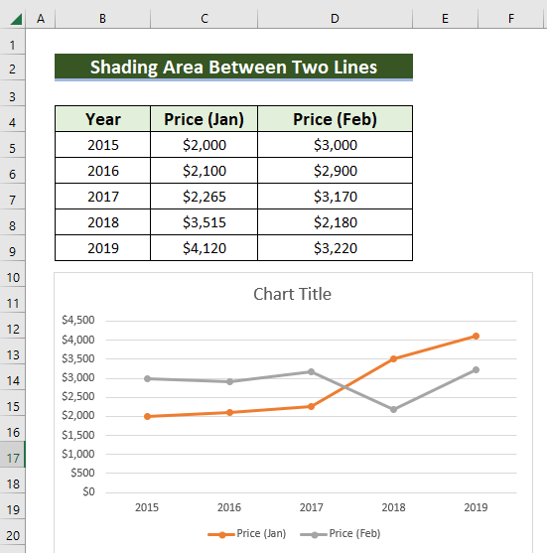Click the Price (Jan) legend entry
The image size is (547, 553).
click(247, 533)
